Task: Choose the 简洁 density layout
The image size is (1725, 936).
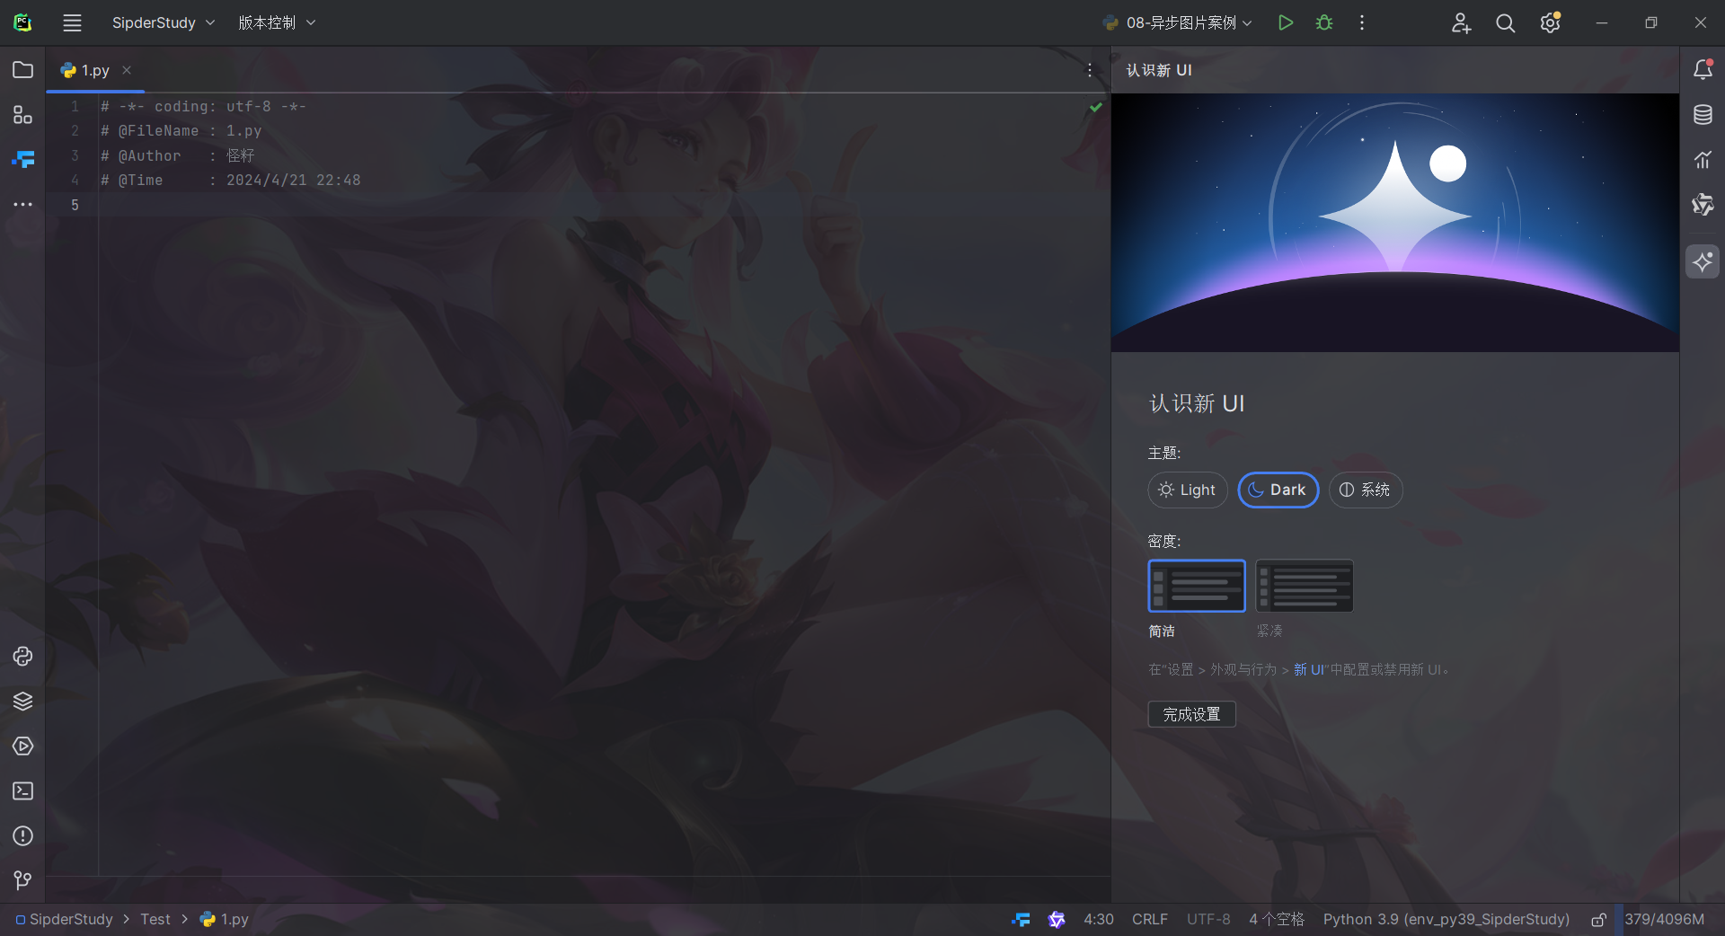Action: click(x=1197, y=586)
